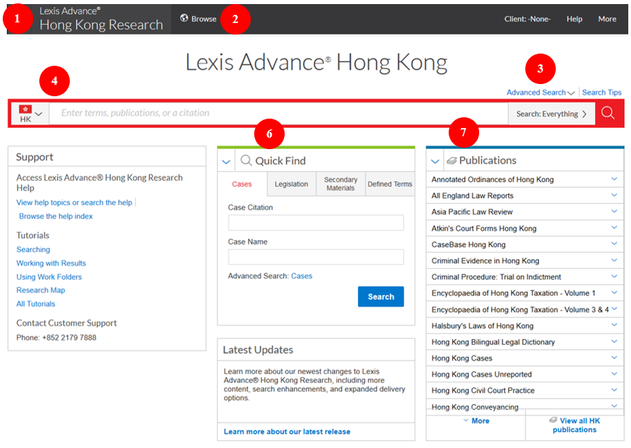Expand Hong Kong Bilingual Legal Dictionary chevron
This screenshot has width=631, height=448.
pyautogui.click(x=614, y=342)
